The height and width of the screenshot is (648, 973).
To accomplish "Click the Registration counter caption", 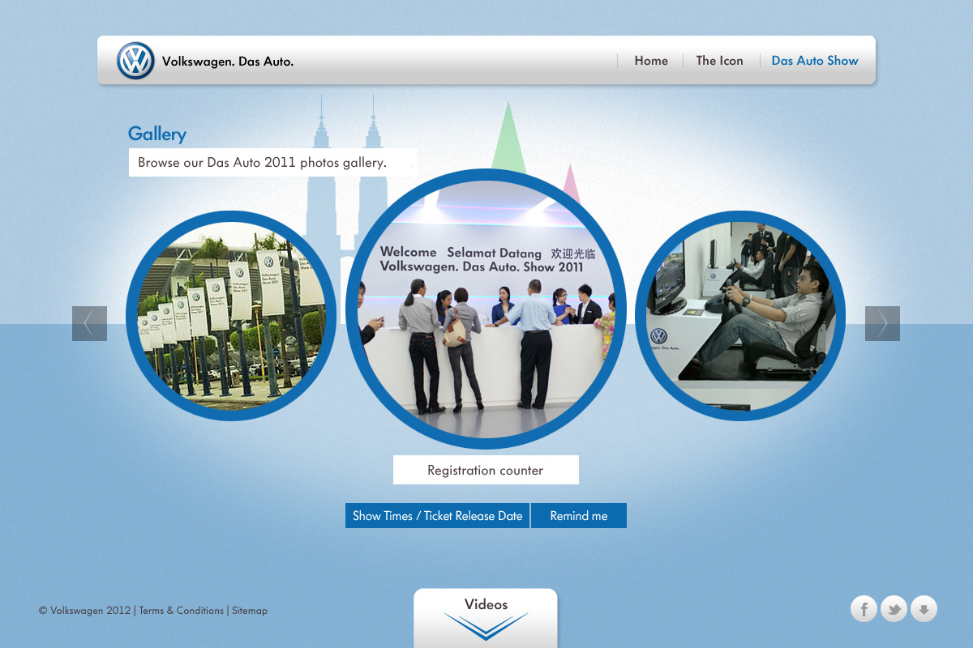I will coord(486,470).
